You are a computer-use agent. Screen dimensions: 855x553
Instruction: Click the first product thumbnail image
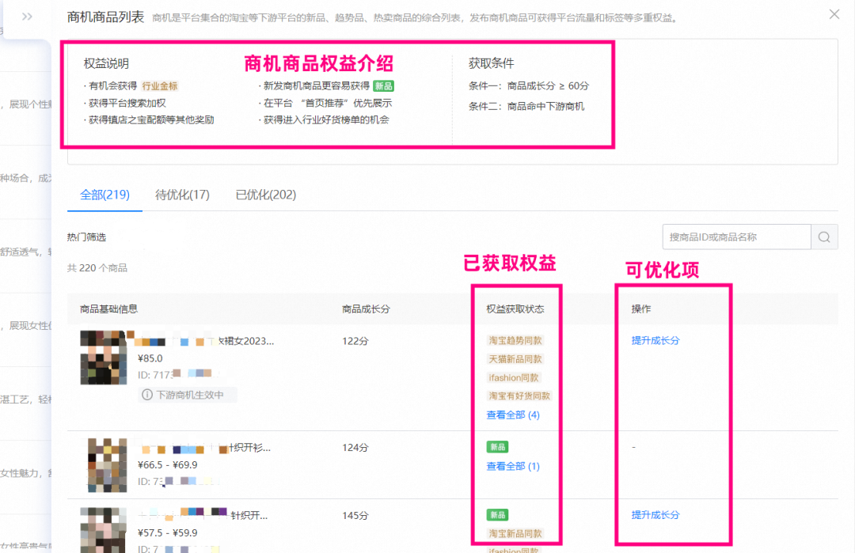pyautogui.click(x=103, y=358)
